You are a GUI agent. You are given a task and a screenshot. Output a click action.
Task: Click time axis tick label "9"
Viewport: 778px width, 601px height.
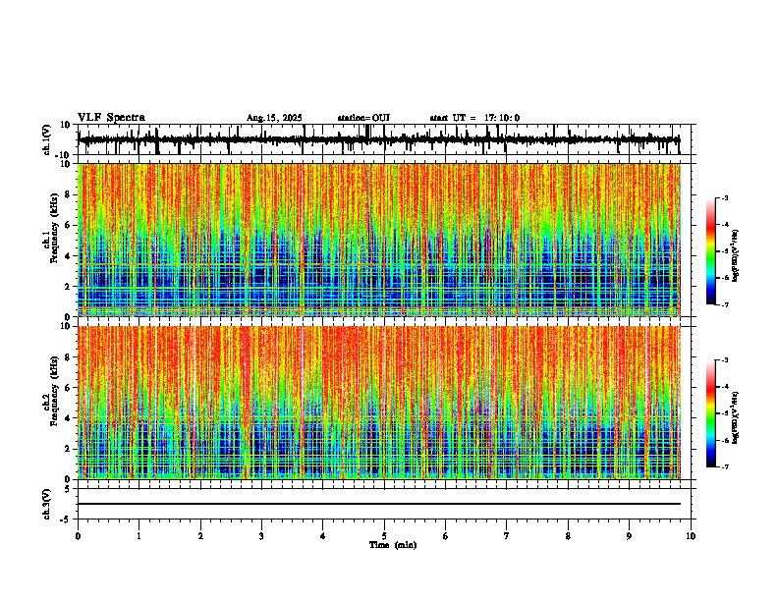[629, 536]
